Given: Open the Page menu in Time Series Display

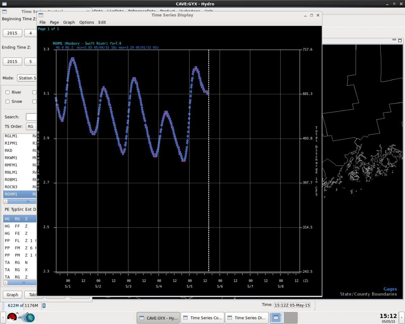Looking at the screenshot, I should pyautogui.click(x=54, y=22).
